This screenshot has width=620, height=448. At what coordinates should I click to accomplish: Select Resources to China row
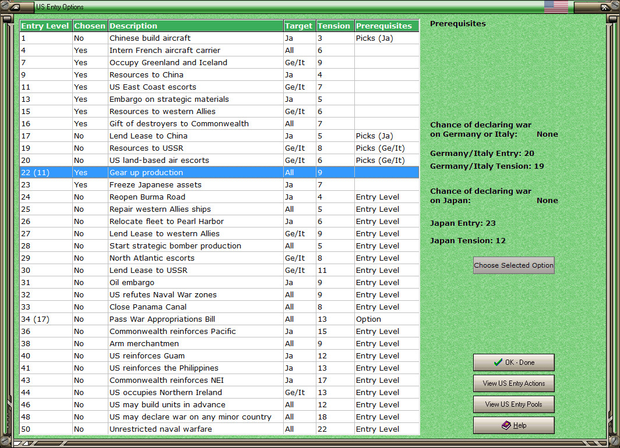click(x=220, y=75)
